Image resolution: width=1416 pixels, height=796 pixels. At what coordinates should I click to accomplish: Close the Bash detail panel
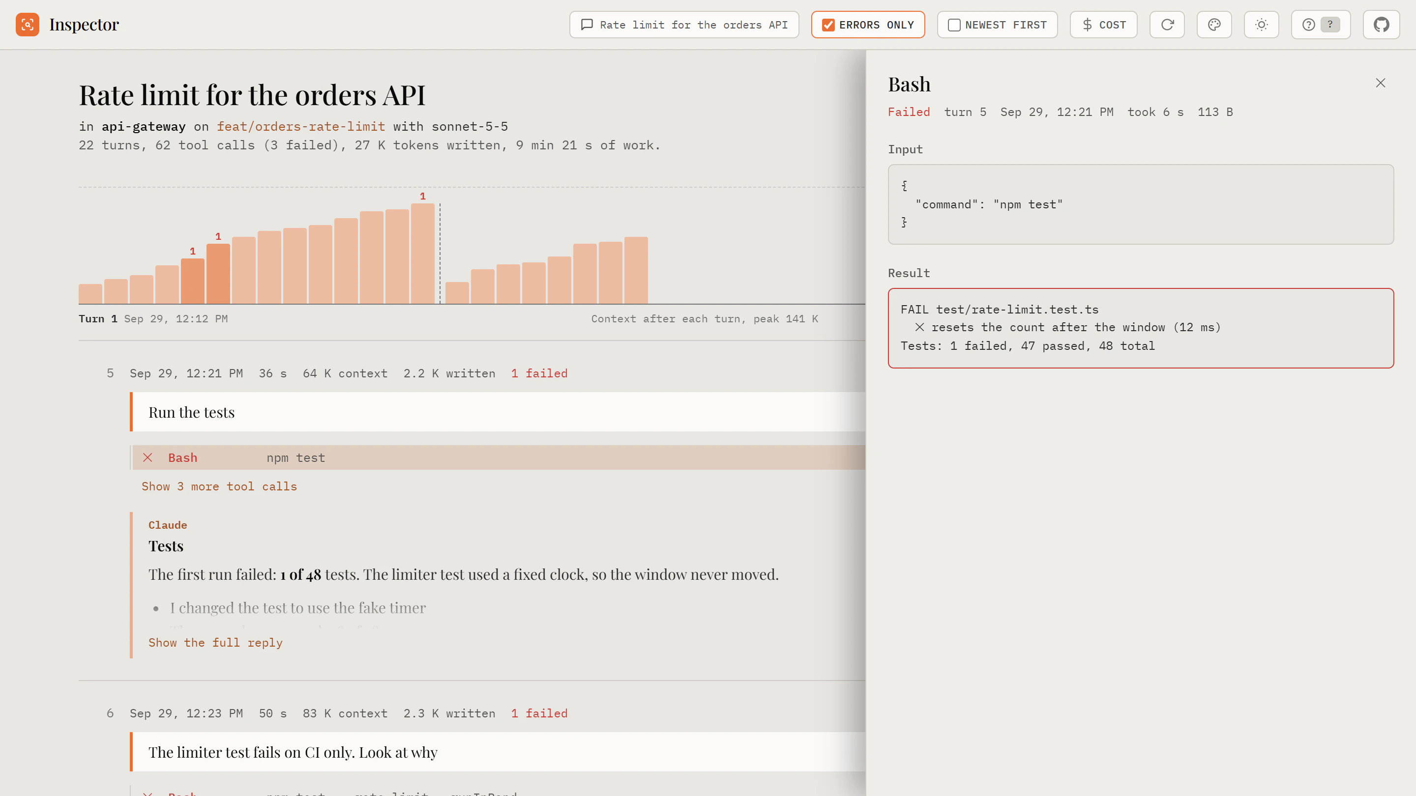tap(1380, 83)
